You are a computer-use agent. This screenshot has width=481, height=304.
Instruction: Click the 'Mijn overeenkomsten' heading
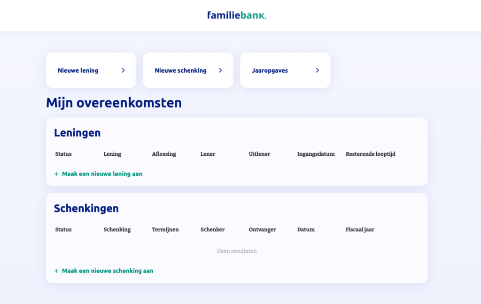(114, 103)
